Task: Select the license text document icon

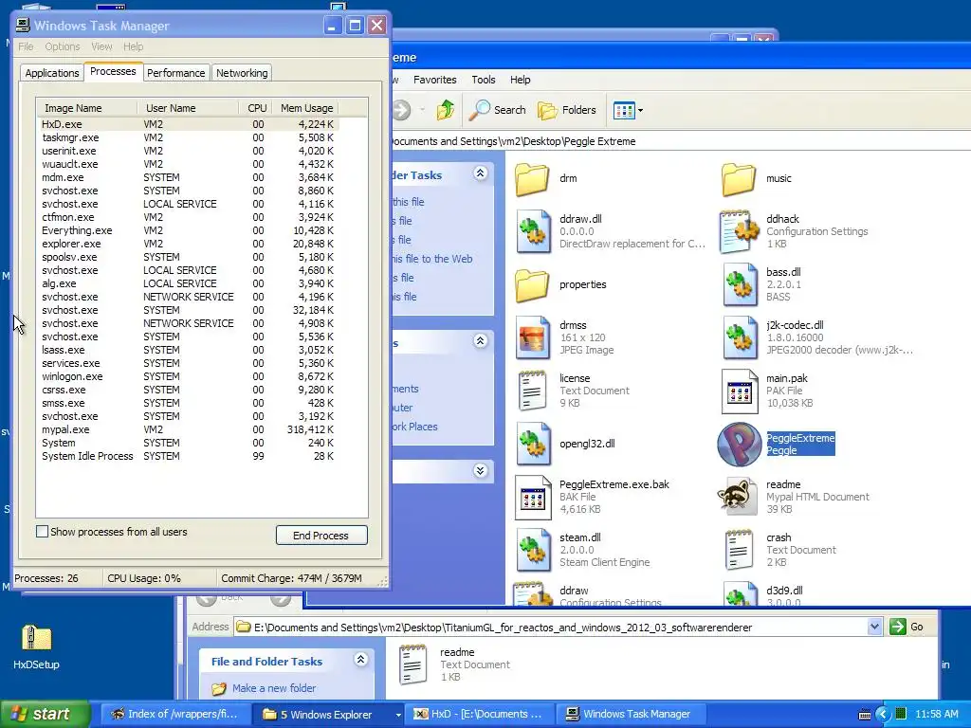Action: click(x=533, y=391)
